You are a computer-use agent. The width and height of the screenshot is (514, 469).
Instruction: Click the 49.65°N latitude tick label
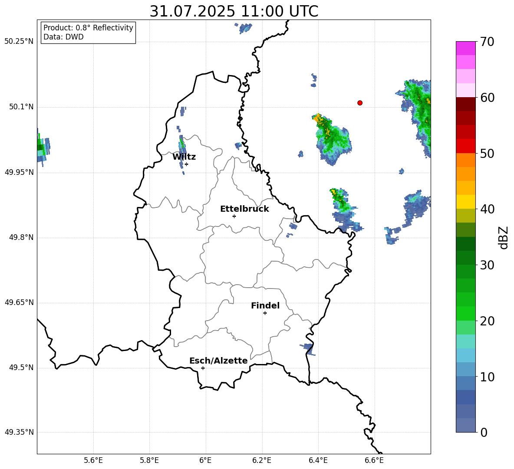click(x=19, y=302)
